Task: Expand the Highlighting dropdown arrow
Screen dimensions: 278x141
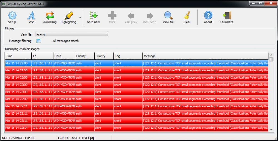Action: pyautogui.click(x=80, y=17)
